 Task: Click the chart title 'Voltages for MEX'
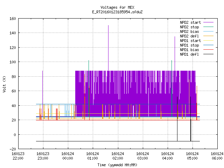click(117, 7)
